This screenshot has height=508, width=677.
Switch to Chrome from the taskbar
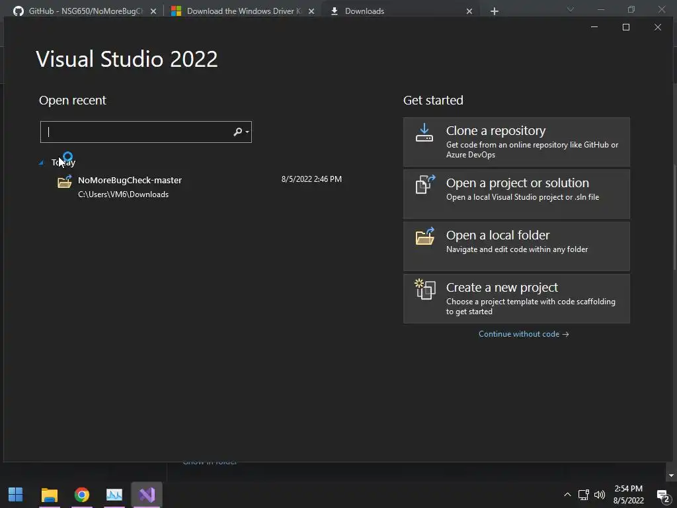[x=81, y=495]
